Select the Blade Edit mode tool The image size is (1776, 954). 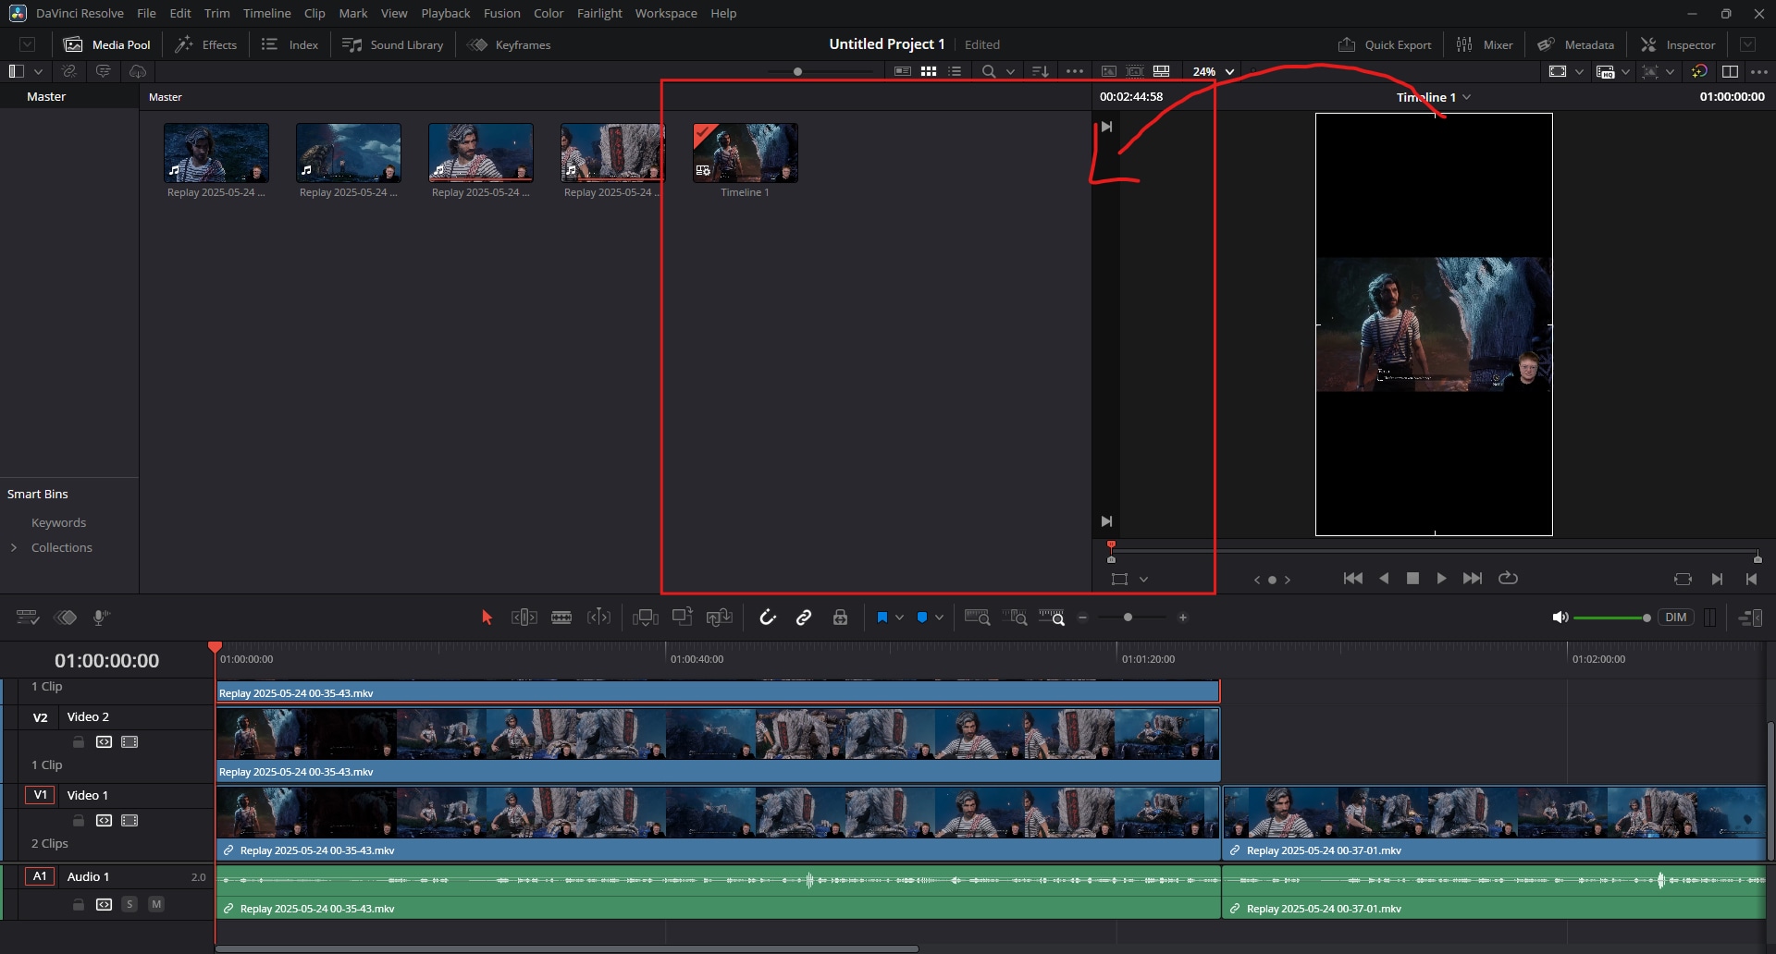[561, 617]
